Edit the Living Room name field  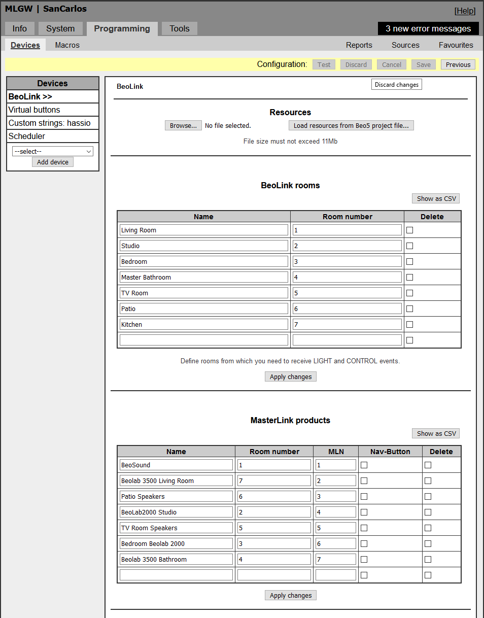[204, 230]
